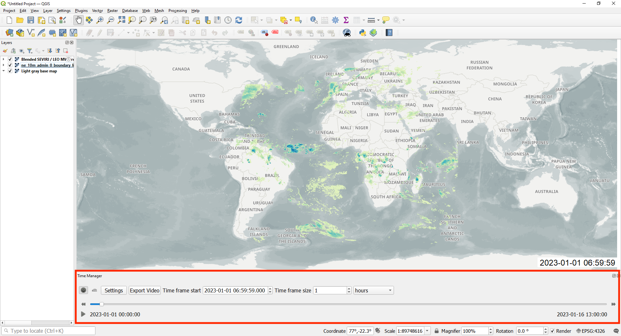This screenshot has width=621, height=336.
Task: Select the Zoom In tool
Action: (x=100, y=20)
